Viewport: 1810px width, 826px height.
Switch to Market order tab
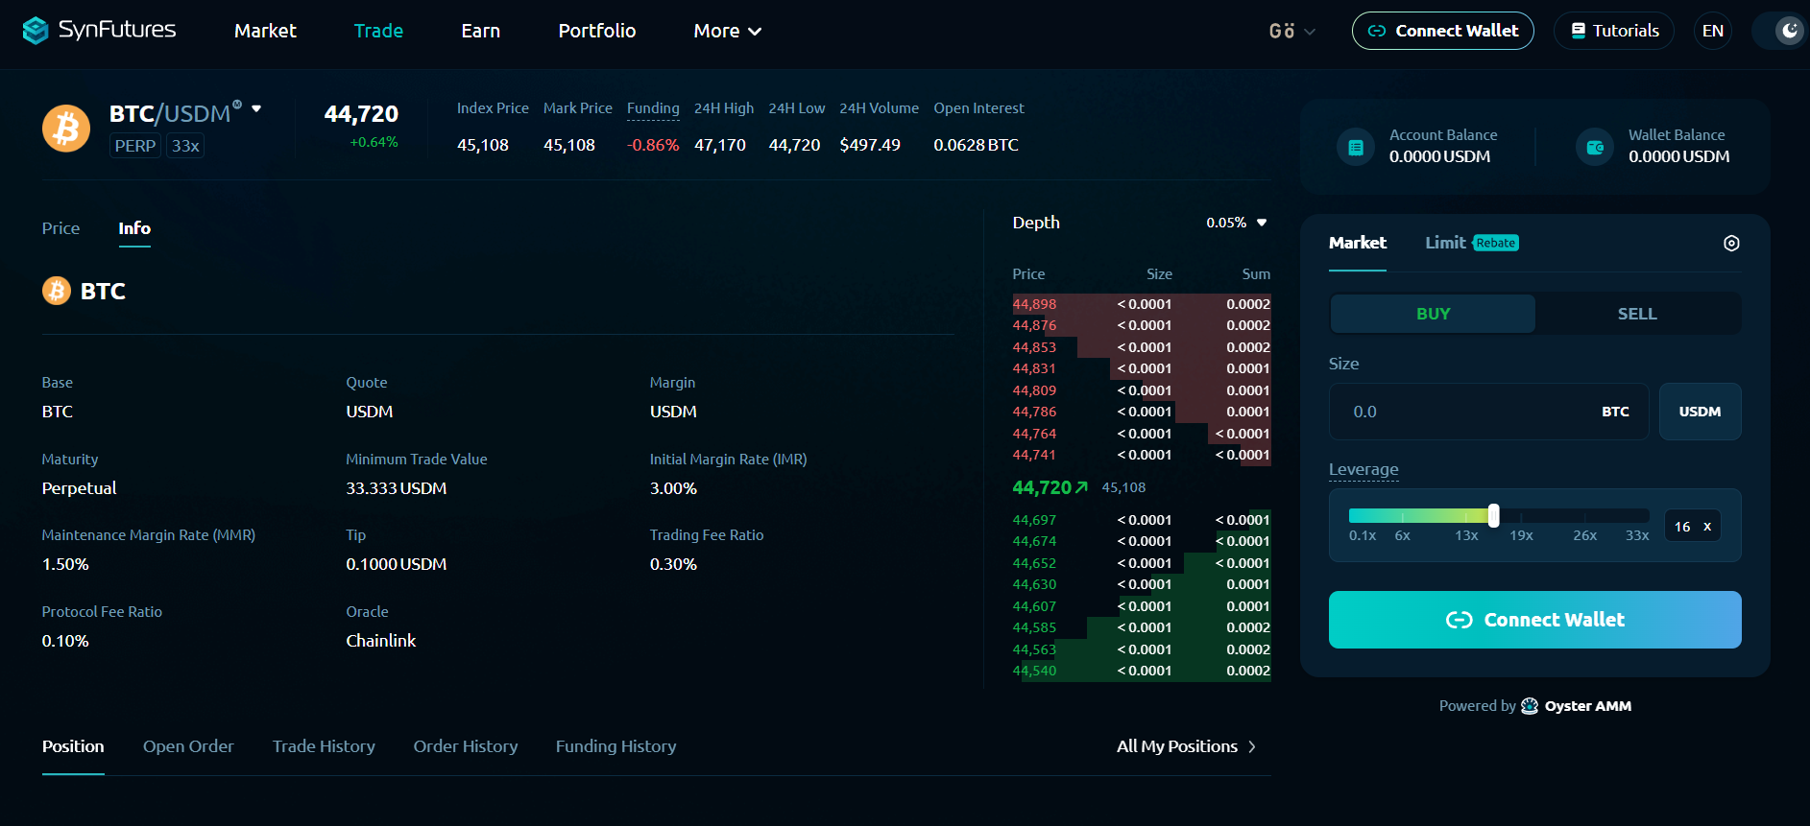1358,243
